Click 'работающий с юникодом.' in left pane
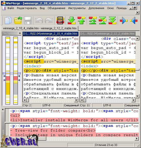 click(x=51, y=89)
